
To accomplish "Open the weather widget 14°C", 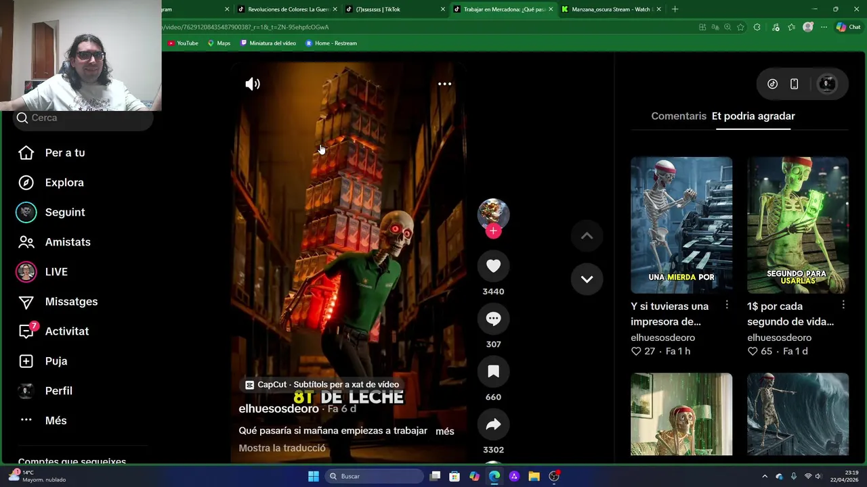I will pyautogui.click(x=38, y=476).
